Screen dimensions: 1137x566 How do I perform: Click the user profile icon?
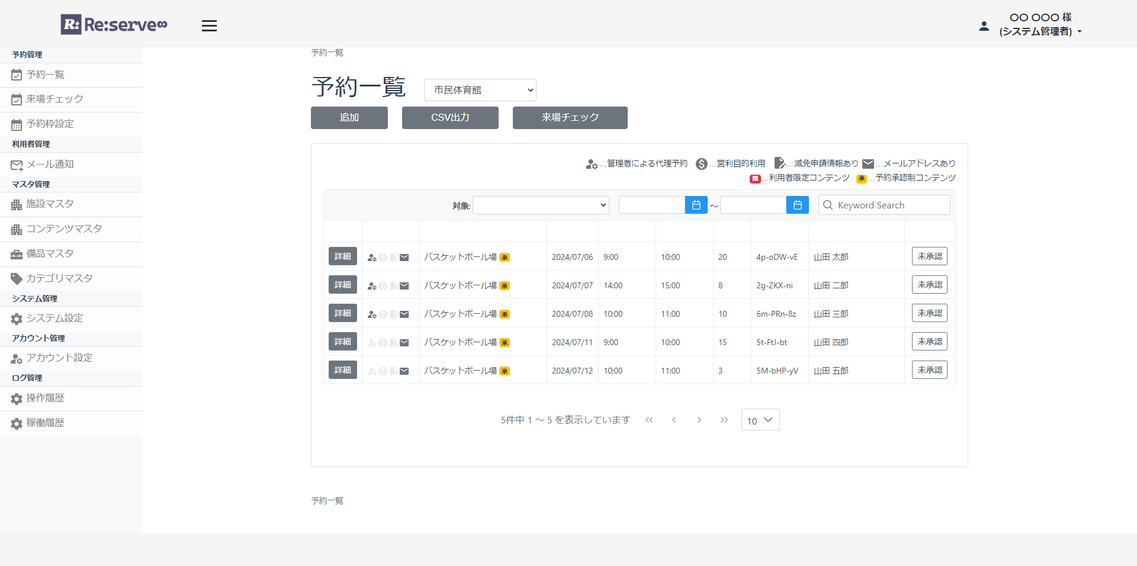984,26
